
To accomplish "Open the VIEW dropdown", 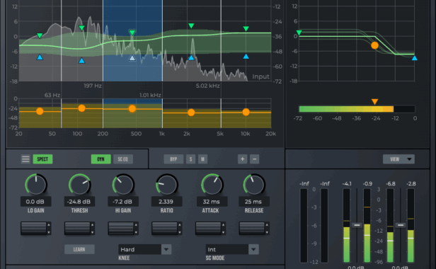I will pyautogui.click(x=398, y=159).
